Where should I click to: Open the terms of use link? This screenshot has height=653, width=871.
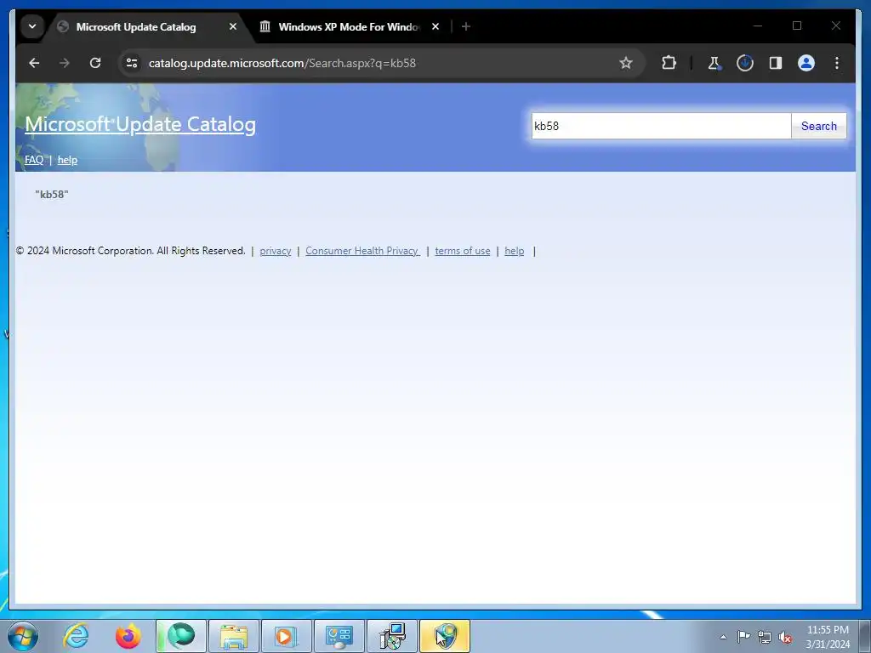click(463, 251)
